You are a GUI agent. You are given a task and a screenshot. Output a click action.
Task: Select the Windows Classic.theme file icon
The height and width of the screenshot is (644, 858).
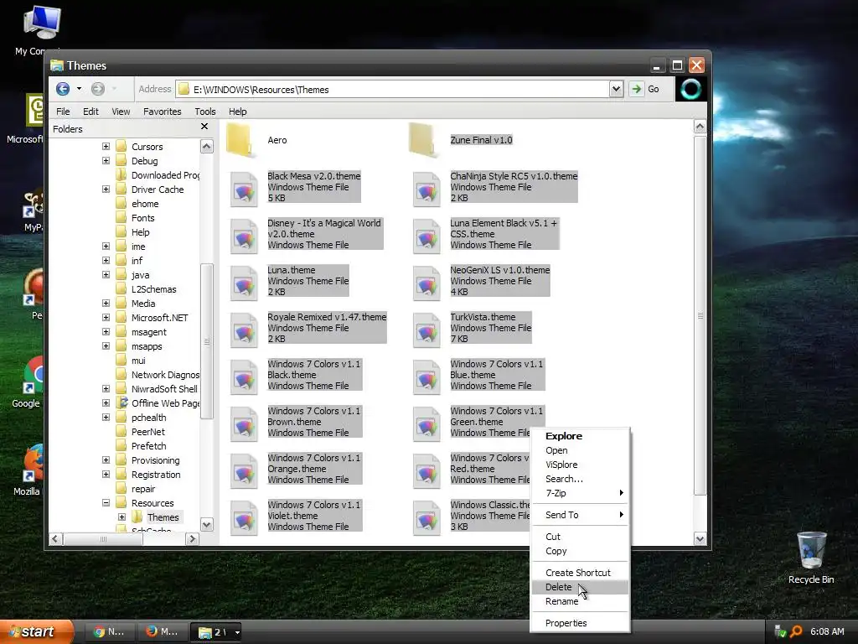click(426, 518)
